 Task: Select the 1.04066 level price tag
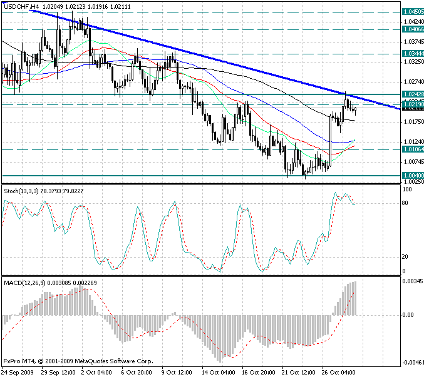pyautogui.click(x=413, y=29)
